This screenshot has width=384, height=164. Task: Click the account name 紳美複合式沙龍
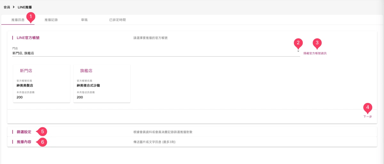click(x=88, y=85)
